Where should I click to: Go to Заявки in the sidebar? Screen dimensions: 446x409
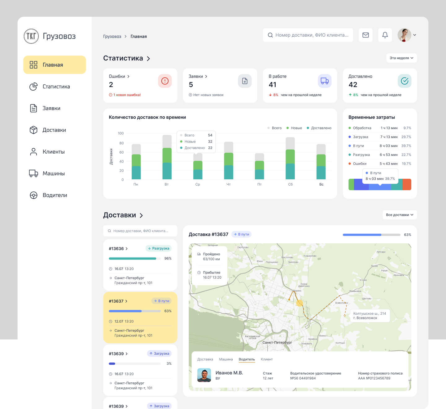click(55, 108)
